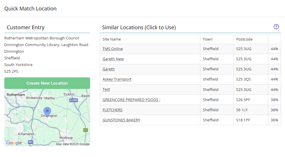Click the M1 road badge on map
The width and height of the screenshot is (285, 157).
click(x=31, y=142)
